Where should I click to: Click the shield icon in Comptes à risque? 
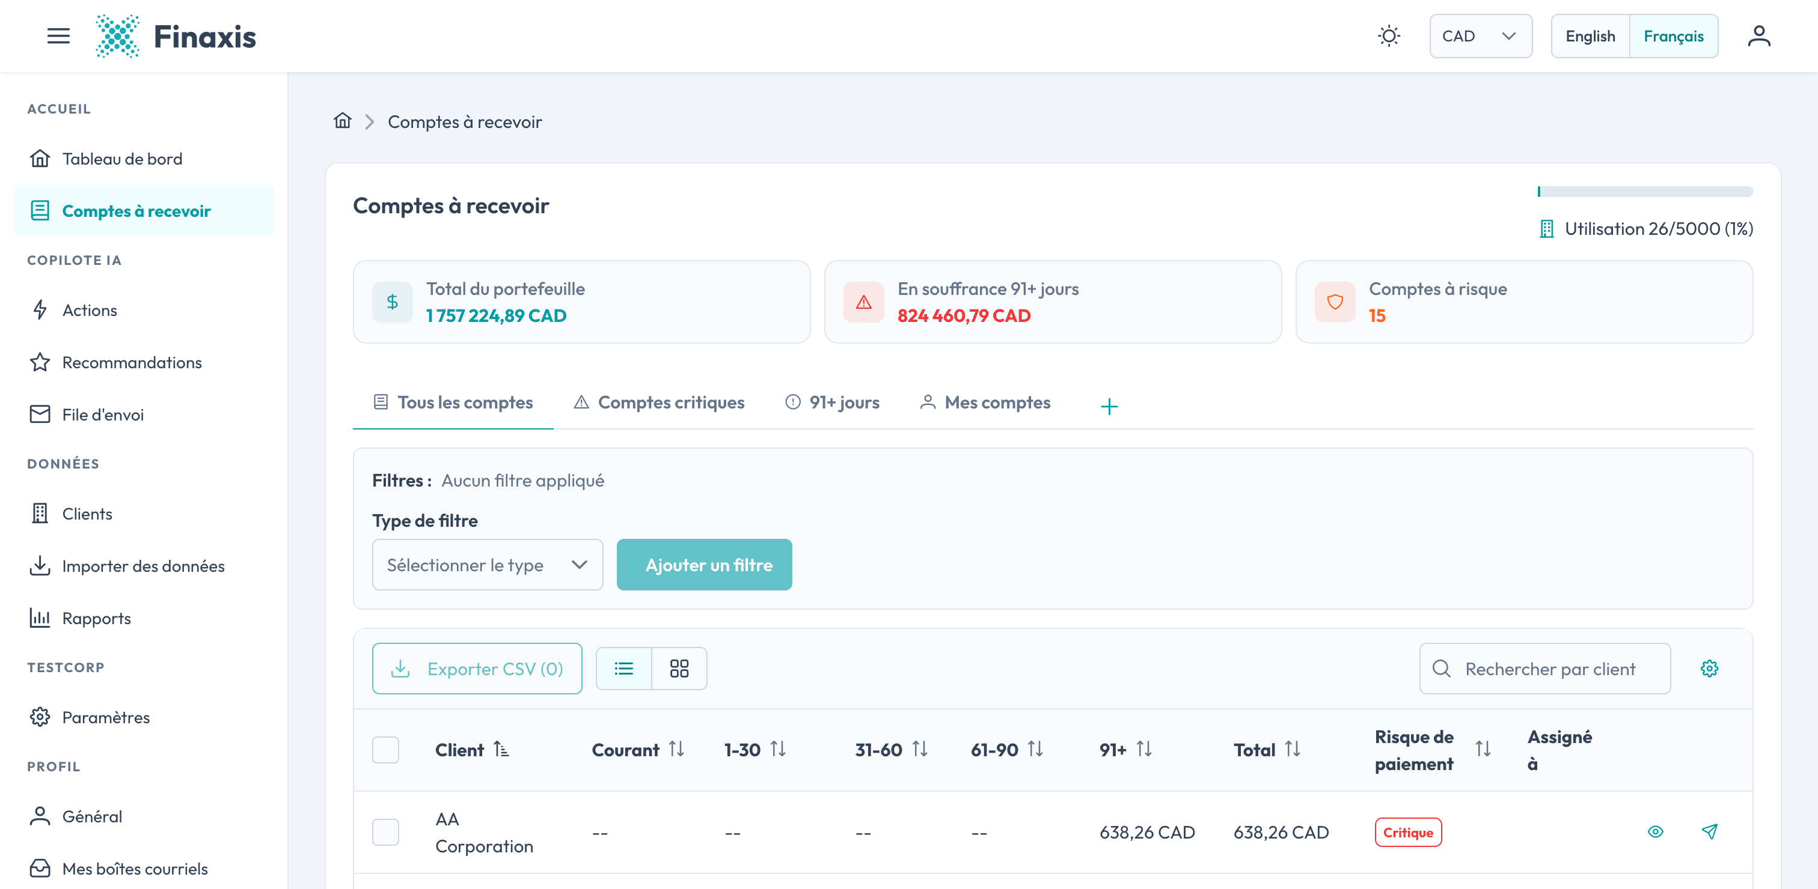1335,302
